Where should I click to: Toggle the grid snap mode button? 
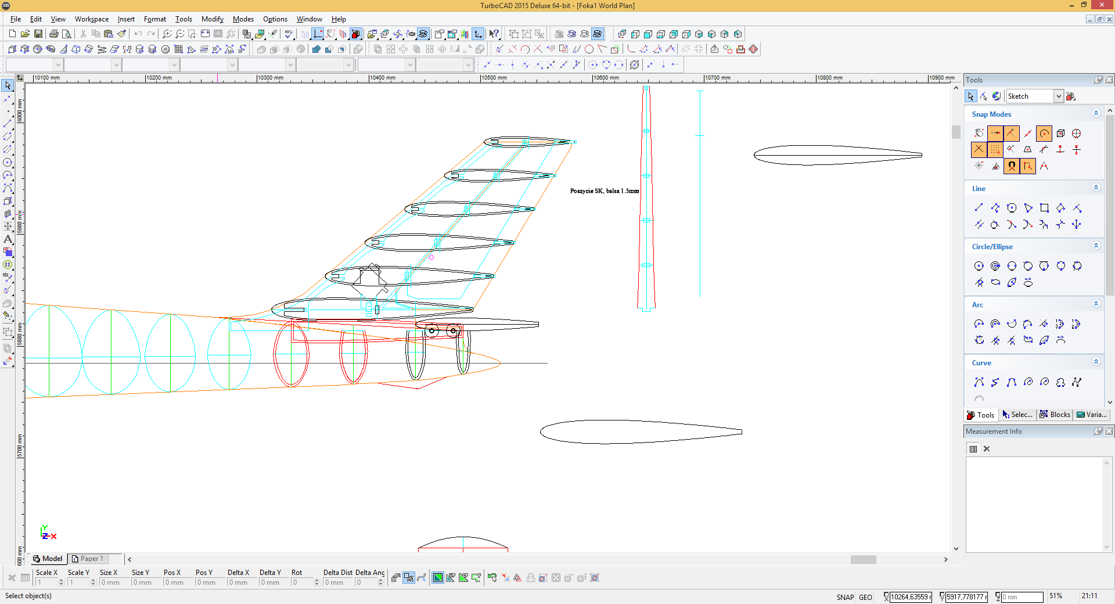tap(995, 150)
